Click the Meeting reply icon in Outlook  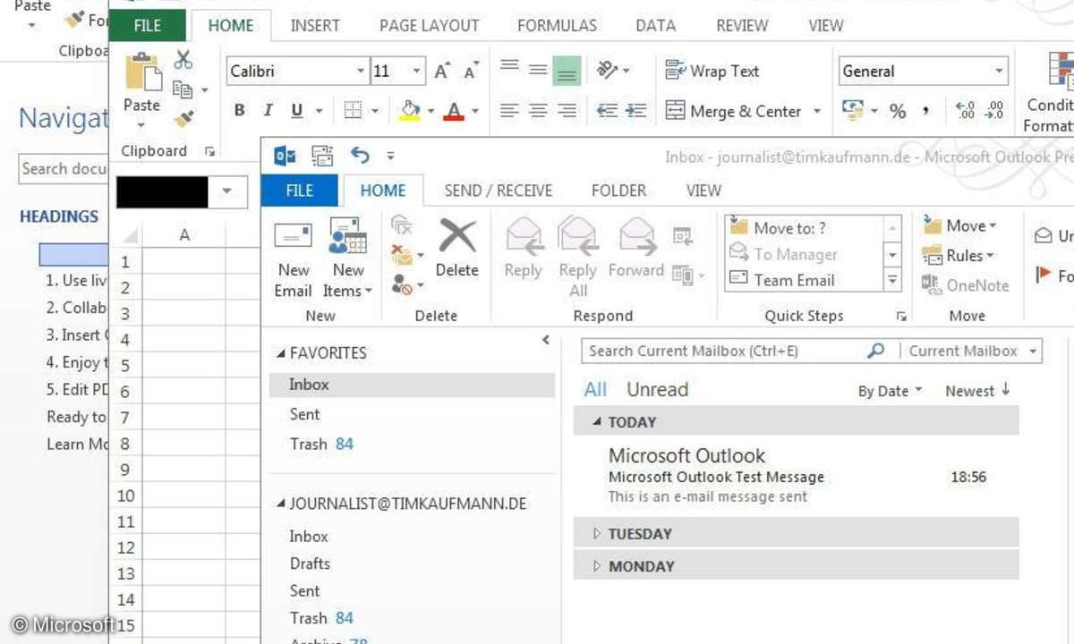coord(683,236)
